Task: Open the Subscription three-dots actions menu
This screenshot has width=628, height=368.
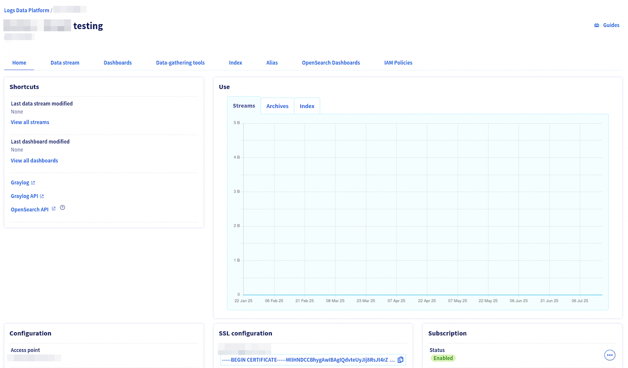Action: pyautogui.click(x=610, y=355)
